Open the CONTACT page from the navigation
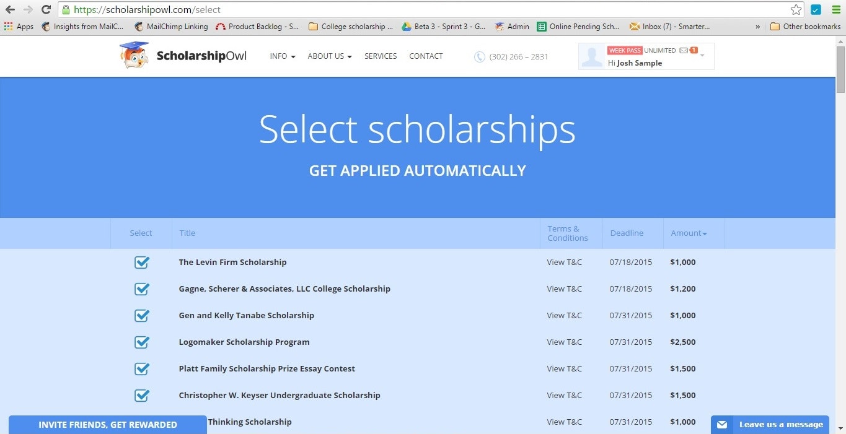Screen dimensions: 846x434 (x=426, y=56)
